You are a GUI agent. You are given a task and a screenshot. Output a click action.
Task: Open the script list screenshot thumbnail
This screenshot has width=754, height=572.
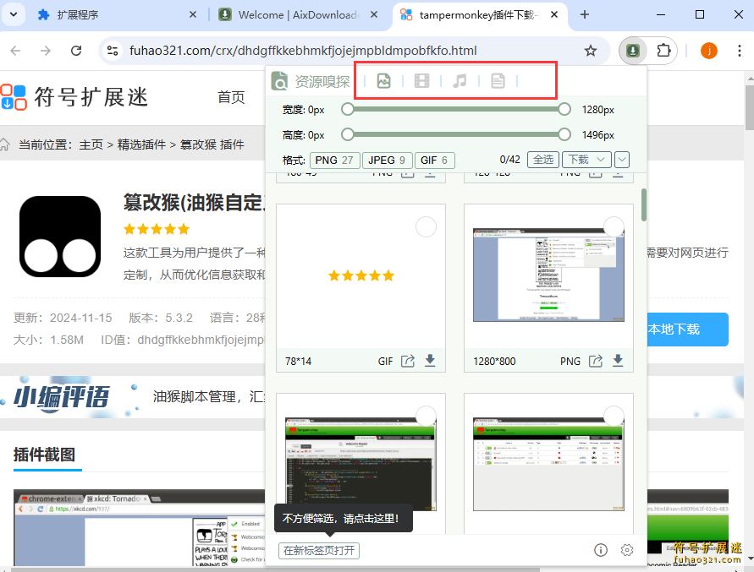548,464
